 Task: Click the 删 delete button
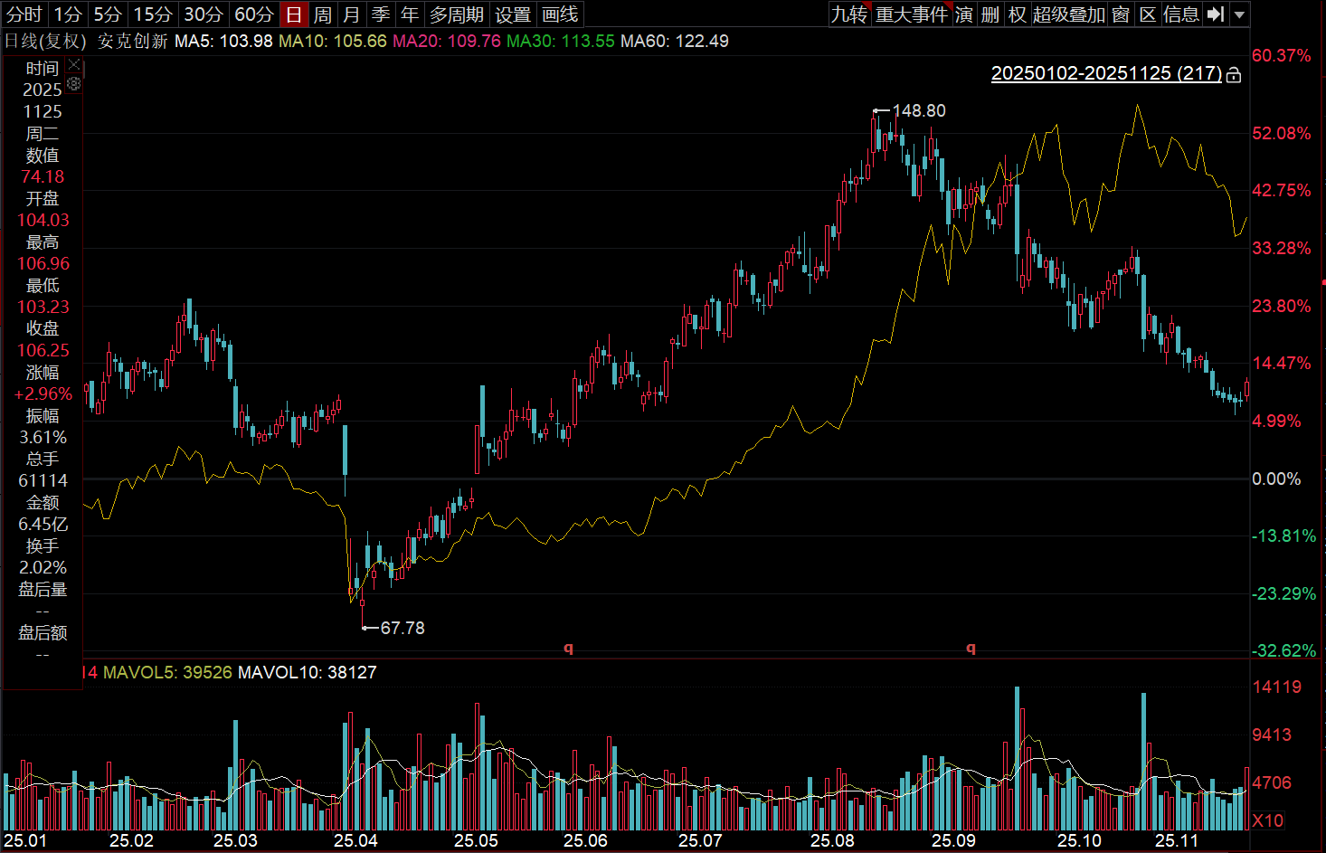click(990, 14)
